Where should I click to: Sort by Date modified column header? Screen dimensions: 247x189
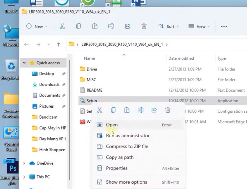click(181, 58)
